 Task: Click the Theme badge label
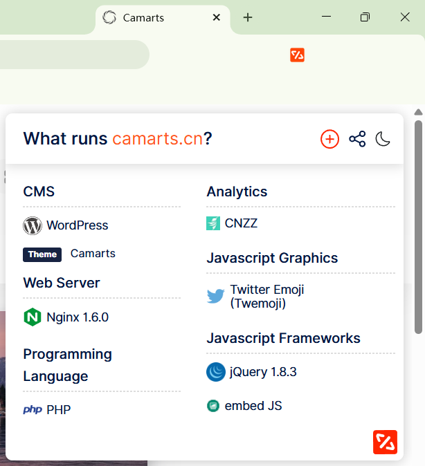pyautogui.click(x=42, y=254)
